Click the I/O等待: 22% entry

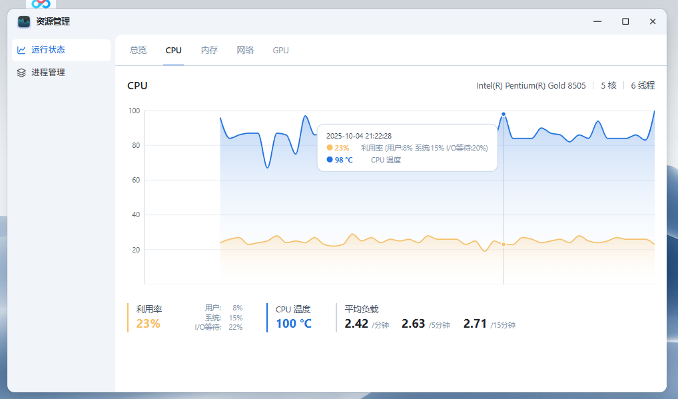pos(219,327)
